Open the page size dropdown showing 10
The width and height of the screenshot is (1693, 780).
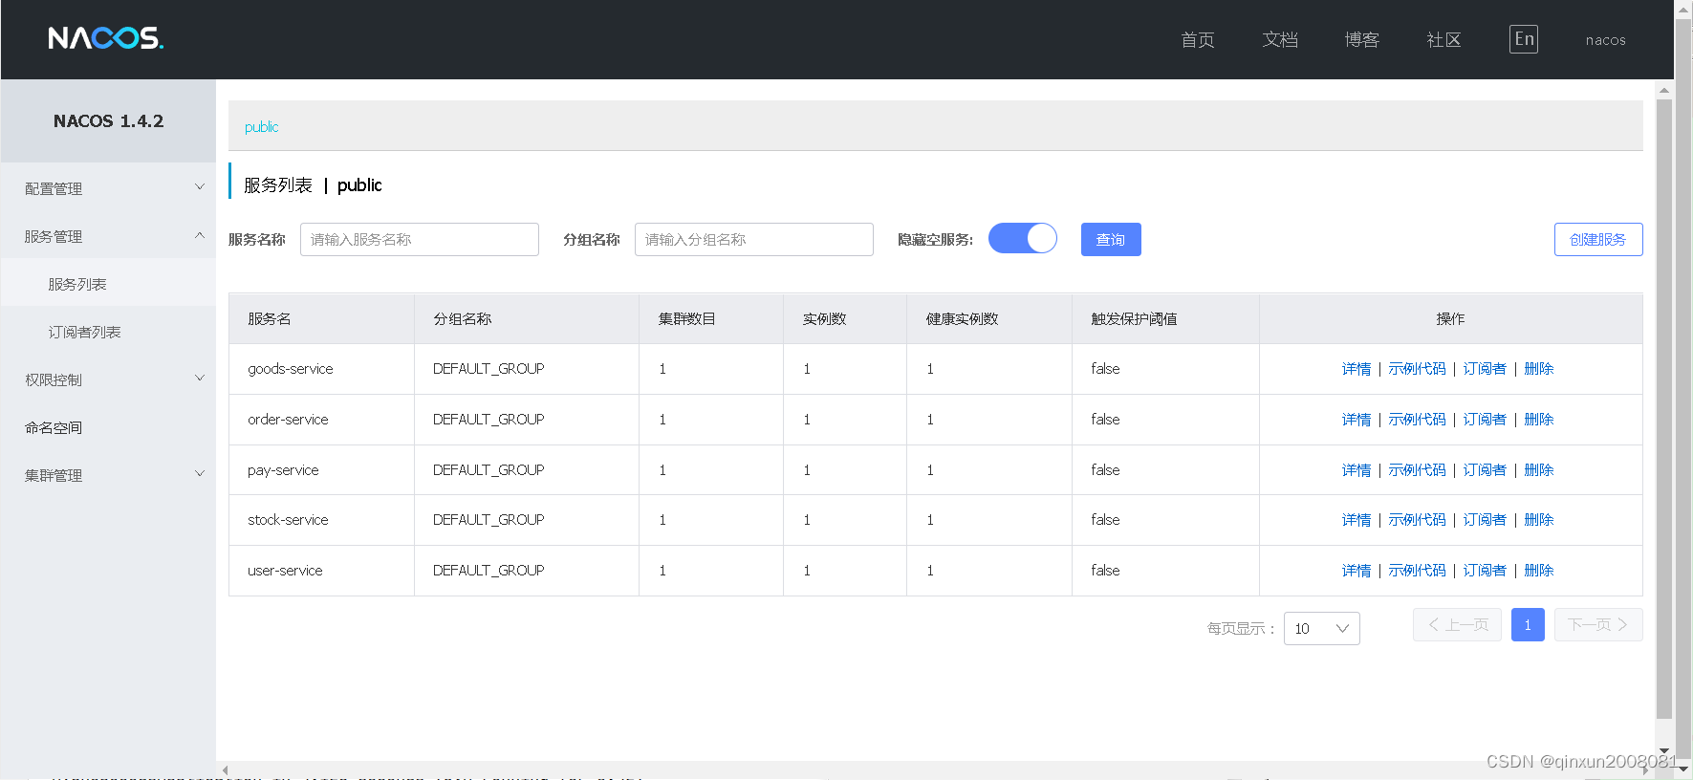[x=1321, y=628]
